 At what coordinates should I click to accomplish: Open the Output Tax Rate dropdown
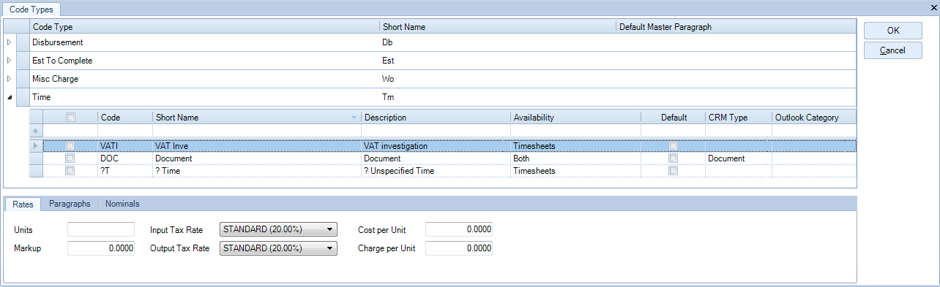pos(278,248)
